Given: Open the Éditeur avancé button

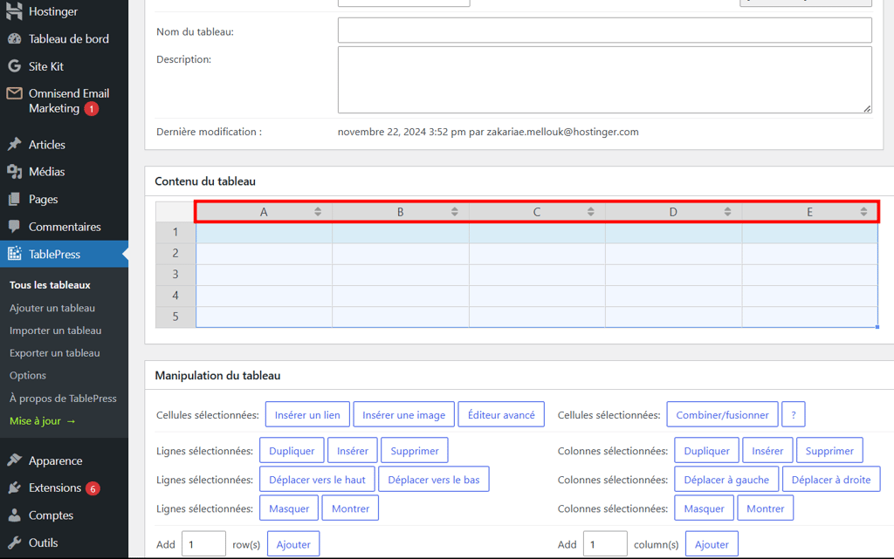Looking at the screenshot, I should [x=501, y=414].
